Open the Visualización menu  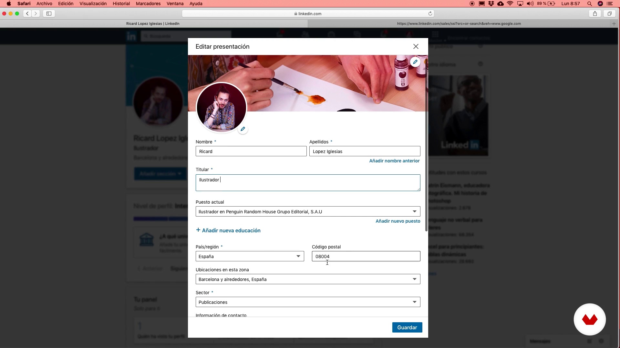pyautogui.click(x=93, y=4)
